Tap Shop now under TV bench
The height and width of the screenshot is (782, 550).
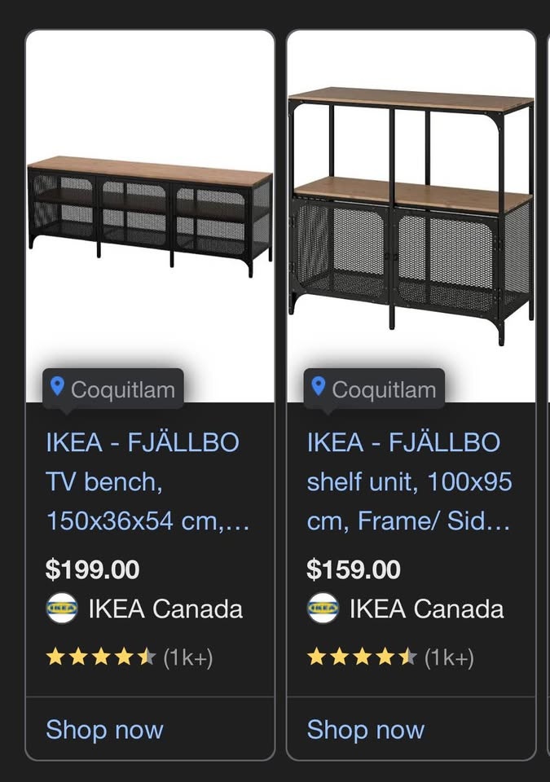tap(104, 730)
